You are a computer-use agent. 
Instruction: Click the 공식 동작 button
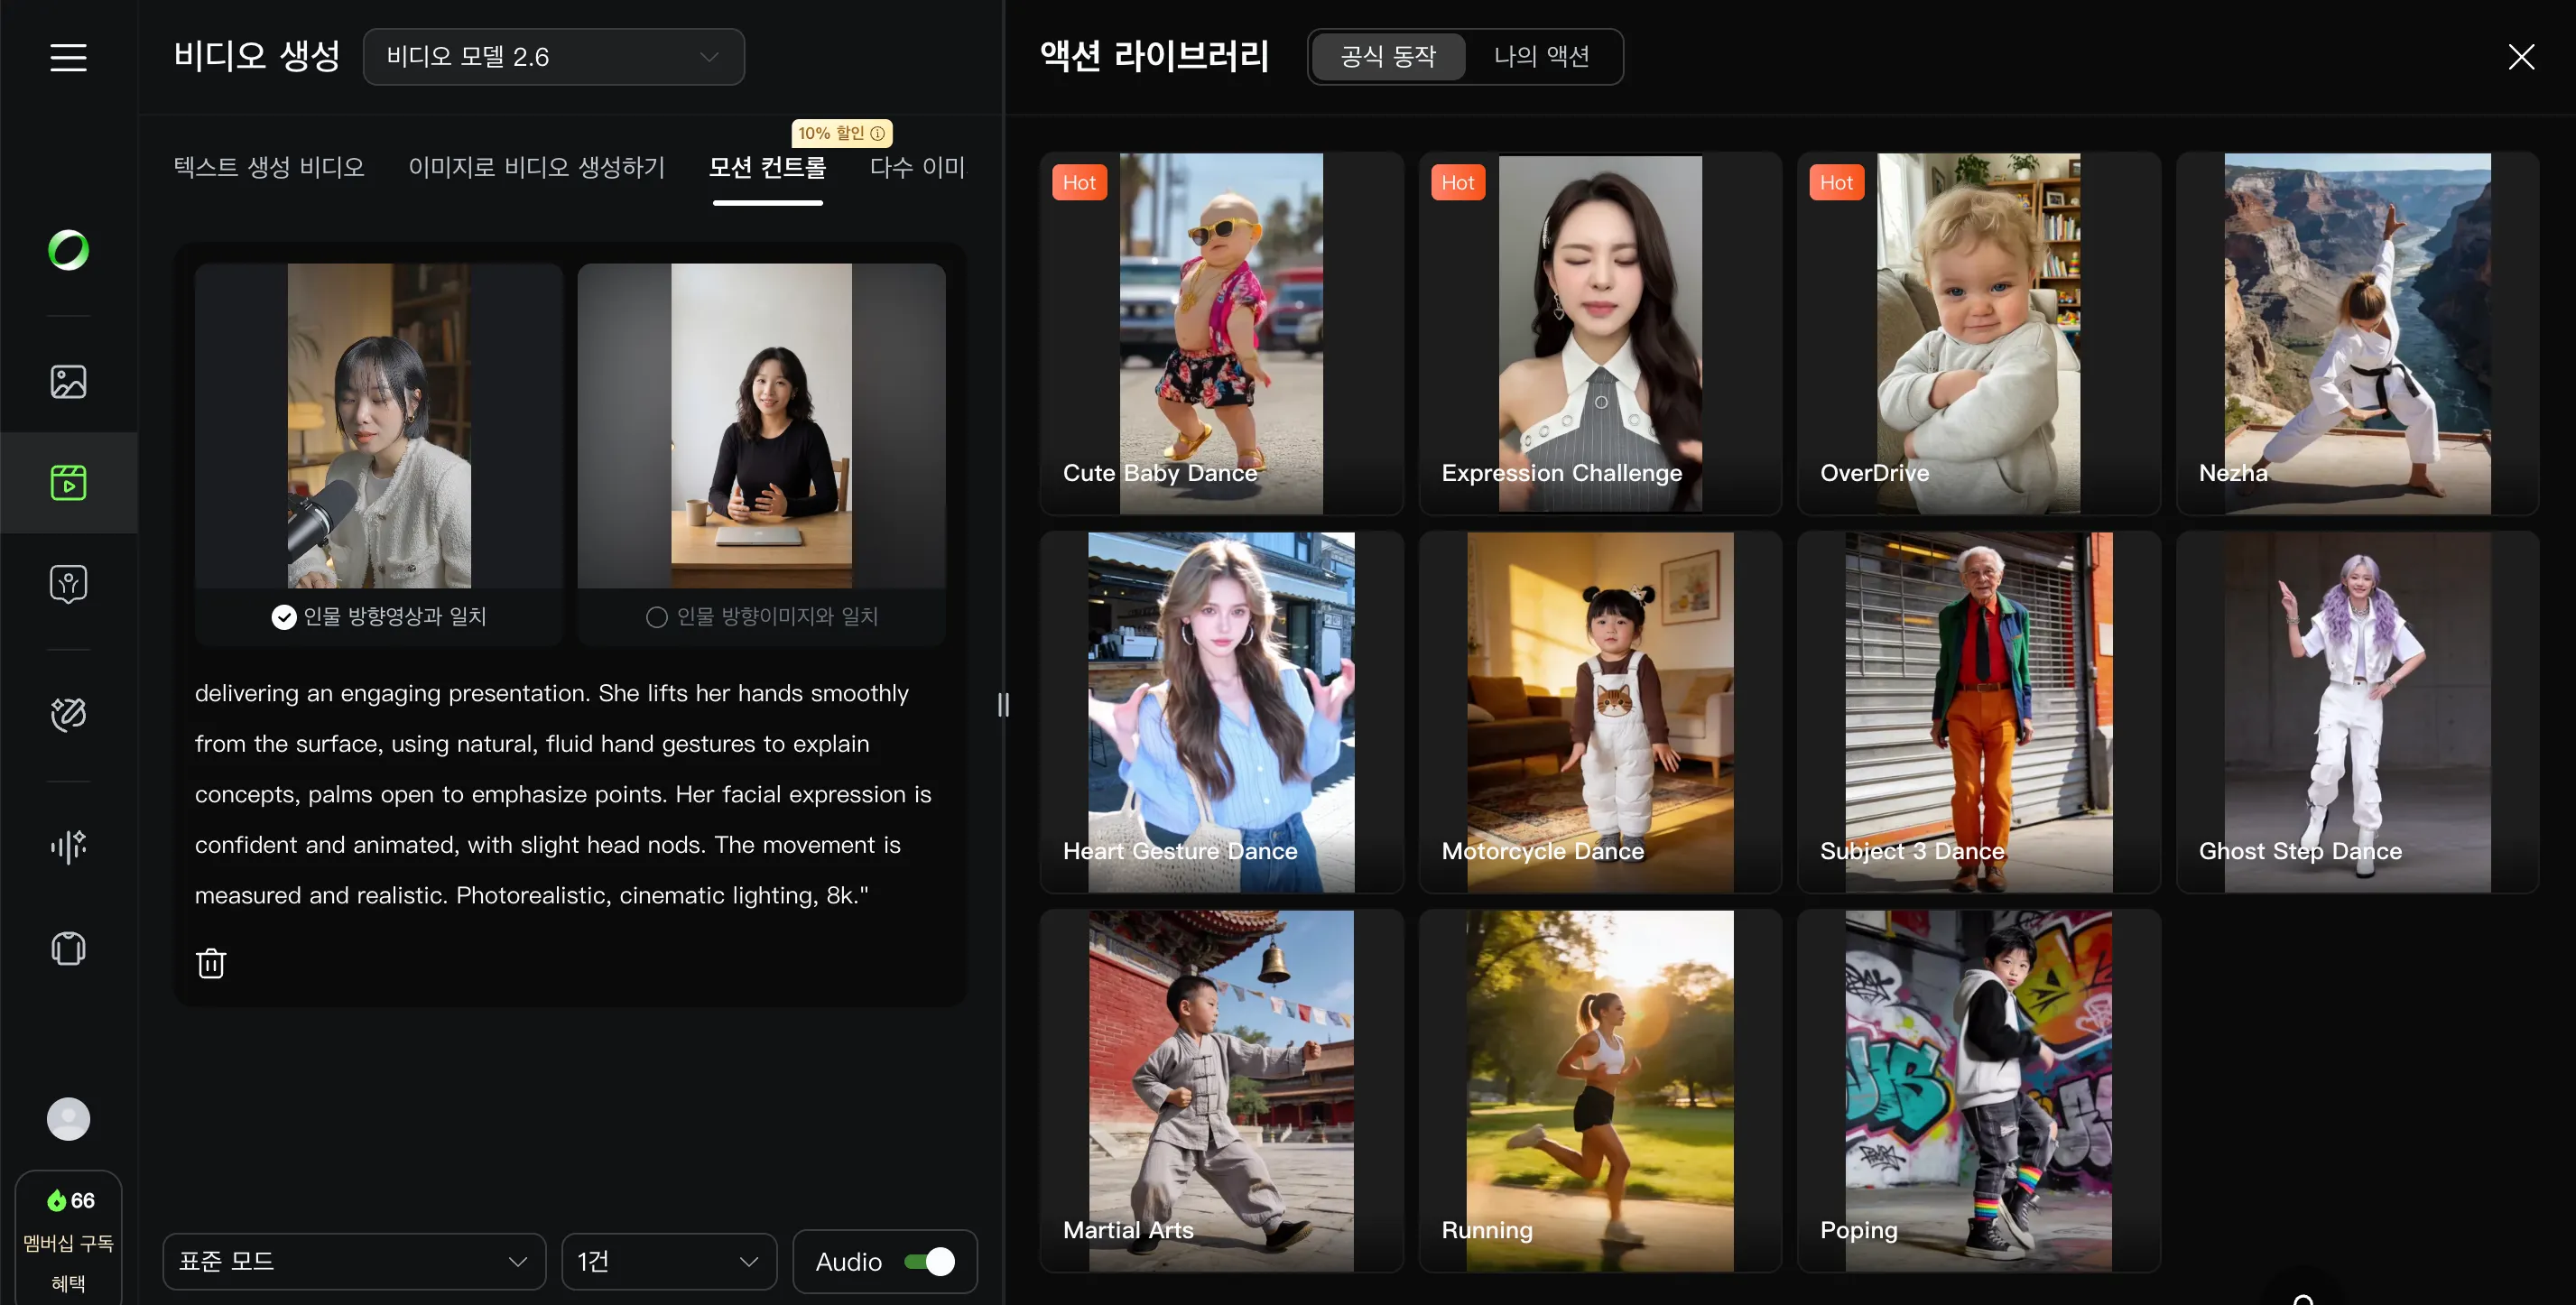[x=1388, y=57]
